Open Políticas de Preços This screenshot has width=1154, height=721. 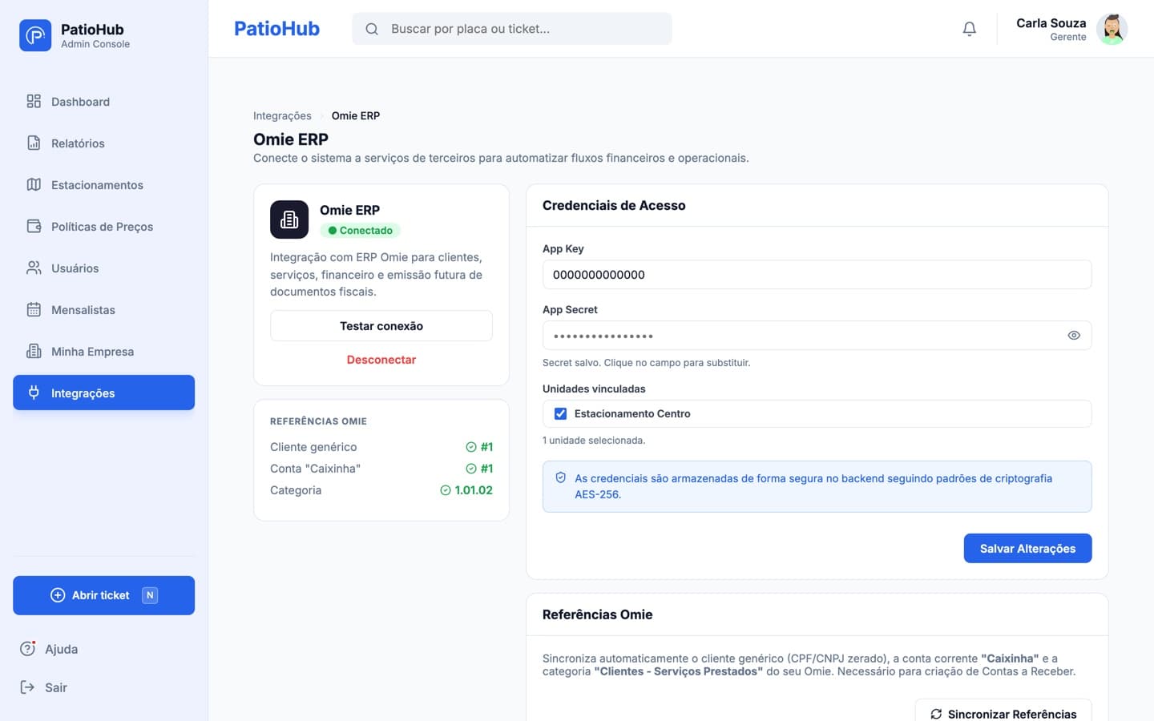[x=104, y=227]
